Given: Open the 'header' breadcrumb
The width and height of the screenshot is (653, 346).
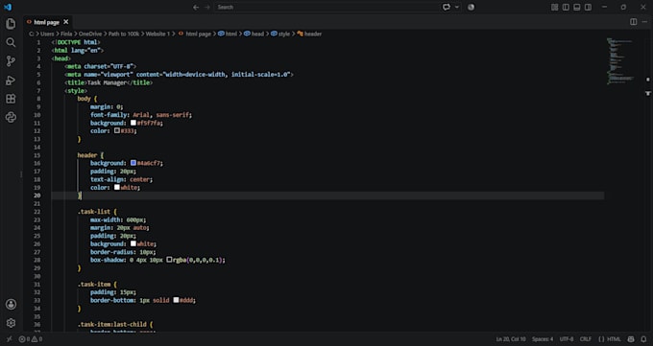Looking at the screenshot, I should pos(309,34).
